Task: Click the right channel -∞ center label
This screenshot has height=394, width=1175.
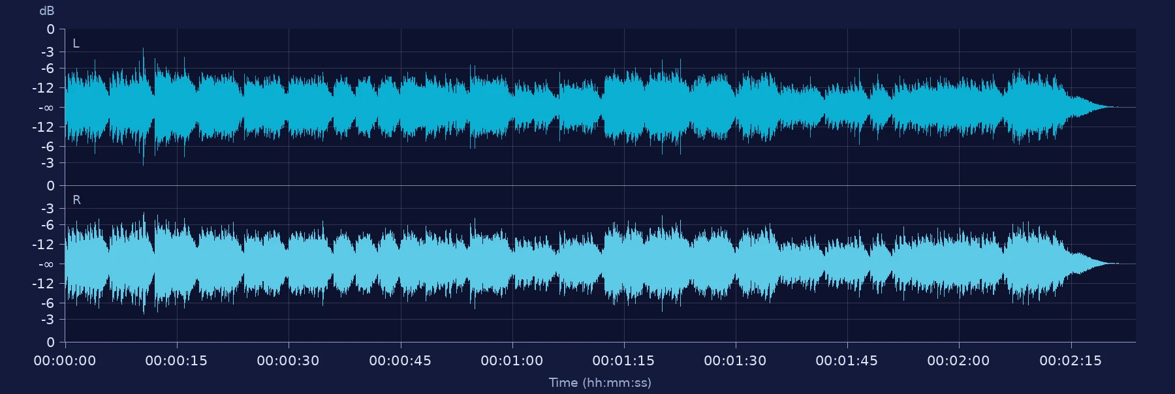Action: pyautogui.click(x=46, y=264)
